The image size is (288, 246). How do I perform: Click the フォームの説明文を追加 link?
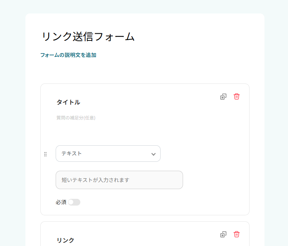coord(68,55)
